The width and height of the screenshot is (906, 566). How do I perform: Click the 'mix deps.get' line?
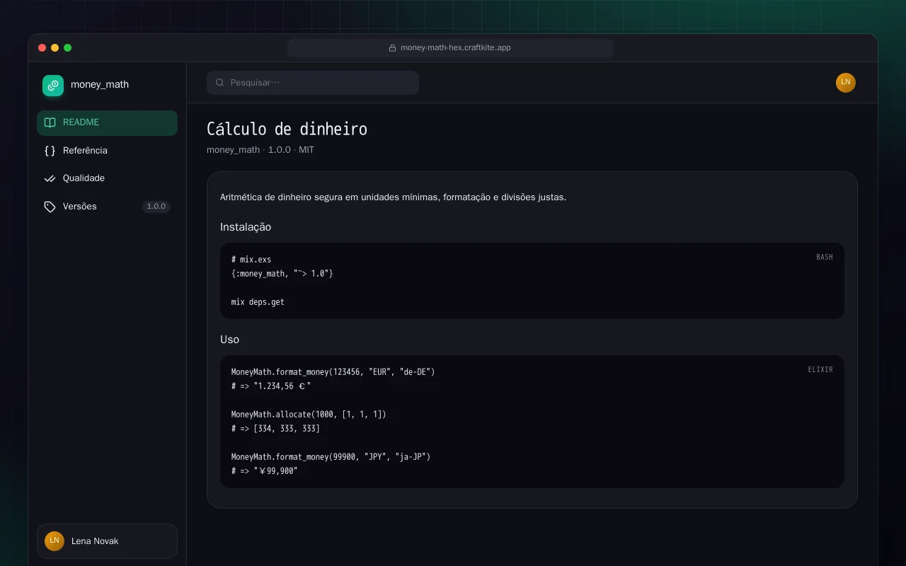tap(258, 302)
